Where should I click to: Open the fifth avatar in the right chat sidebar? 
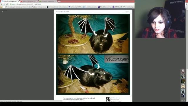pos(183,91)
